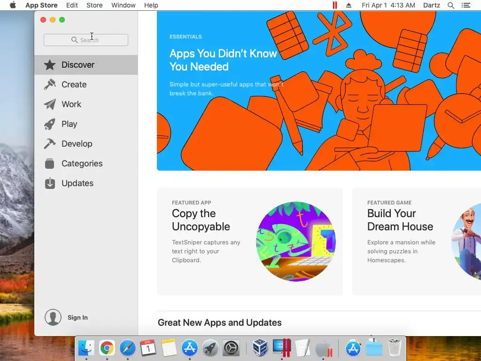Open Spotlight search in menu bar
The width and height of the screenshot is (481, 361).
451,5
